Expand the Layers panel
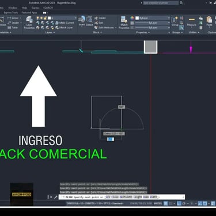The height and width of the screenshot is (216, 216). [50, 32]
